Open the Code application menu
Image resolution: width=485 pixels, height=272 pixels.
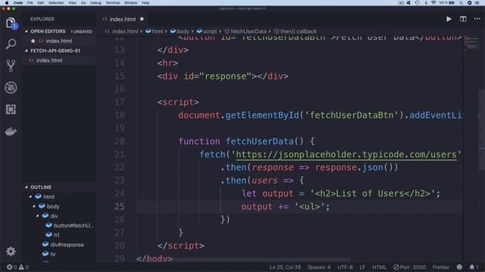click(x=18, y=3)
